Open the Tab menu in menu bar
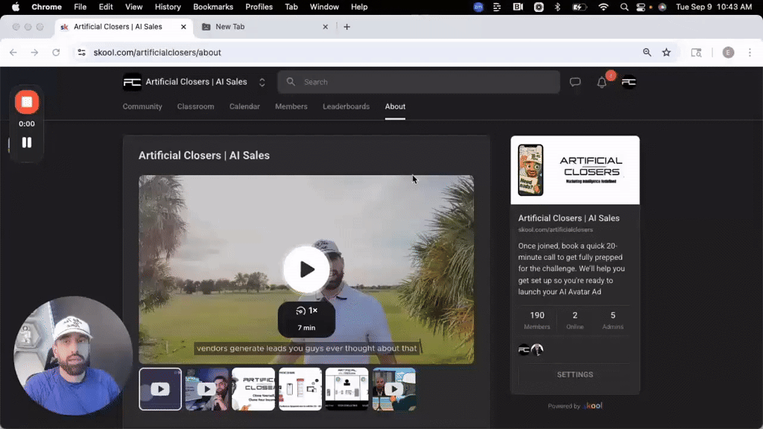Screen dimensions: 763x429 291,7
